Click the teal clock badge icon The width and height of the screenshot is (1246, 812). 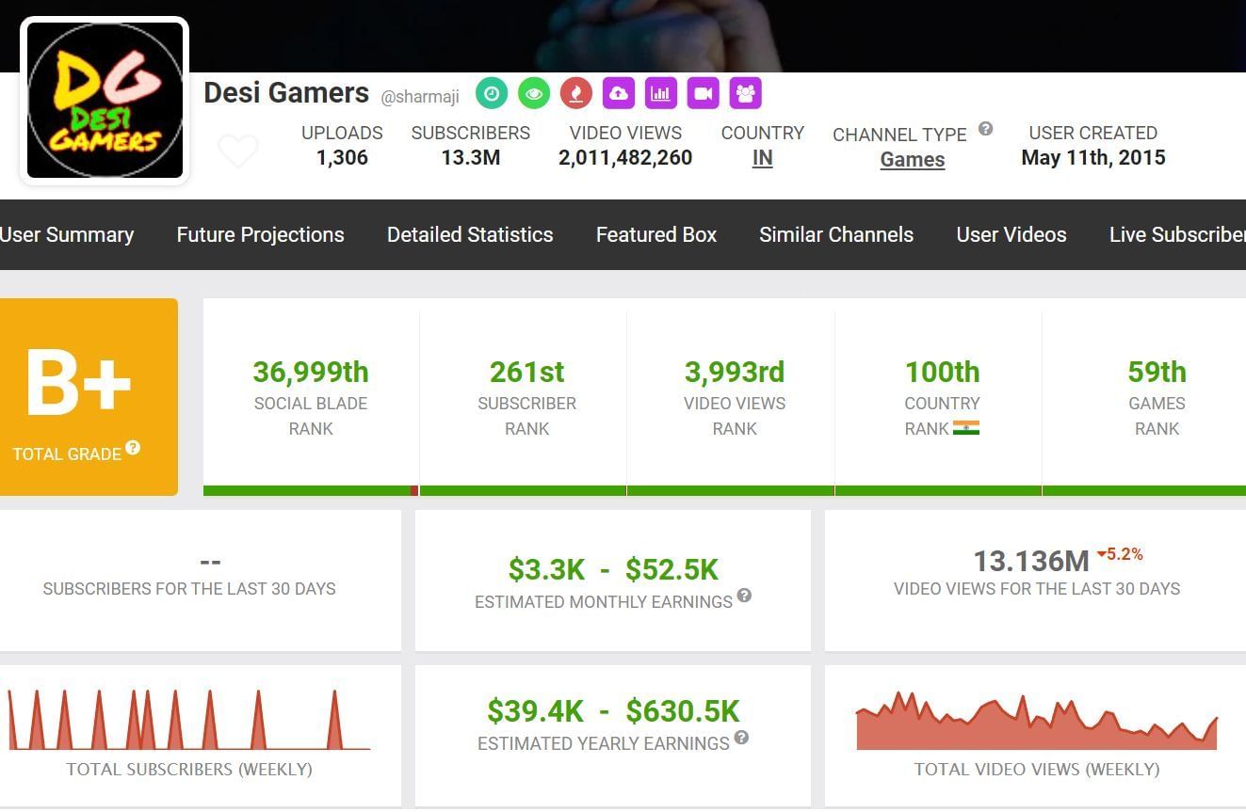492,93
